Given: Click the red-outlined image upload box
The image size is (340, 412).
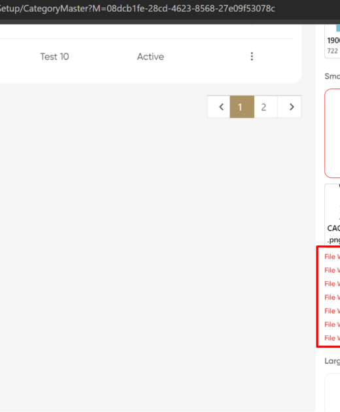Looking at the screenshot, I should point(332,133).
